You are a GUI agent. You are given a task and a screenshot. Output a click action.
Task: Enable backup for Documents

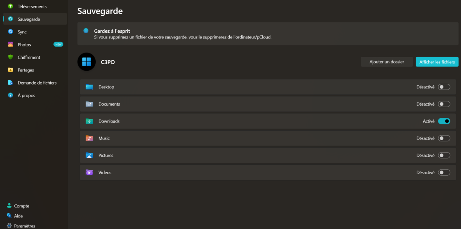444,104
